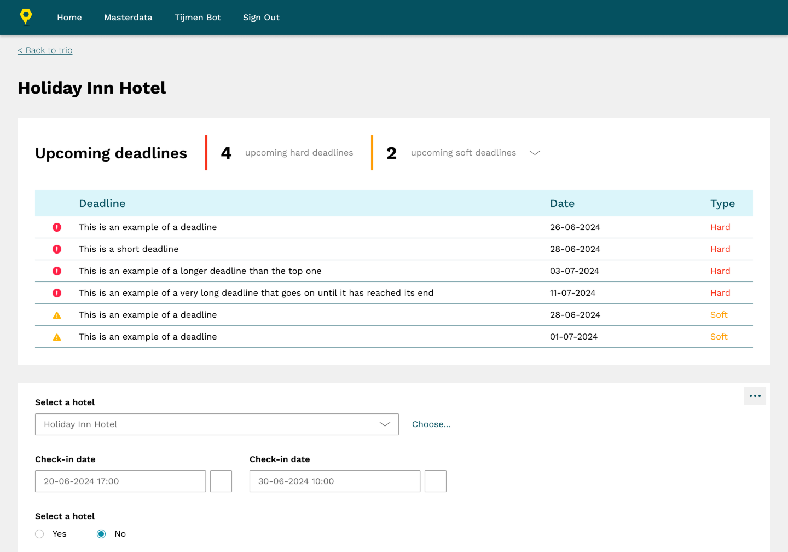Click the Holiday Inn Hotel page heading
The width and height of the screenshot is (788, 552).
92,88
